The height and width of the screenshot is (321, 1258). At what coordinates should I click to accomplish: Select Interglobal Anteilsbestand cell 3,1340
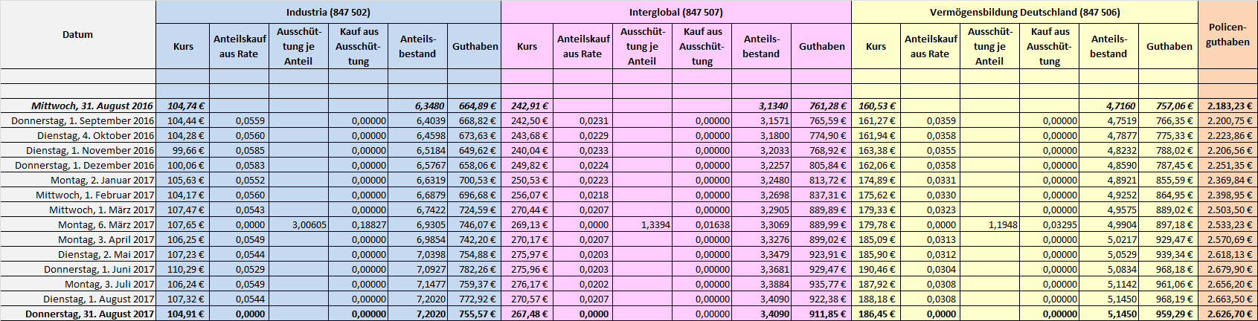[x=761, y=106]
